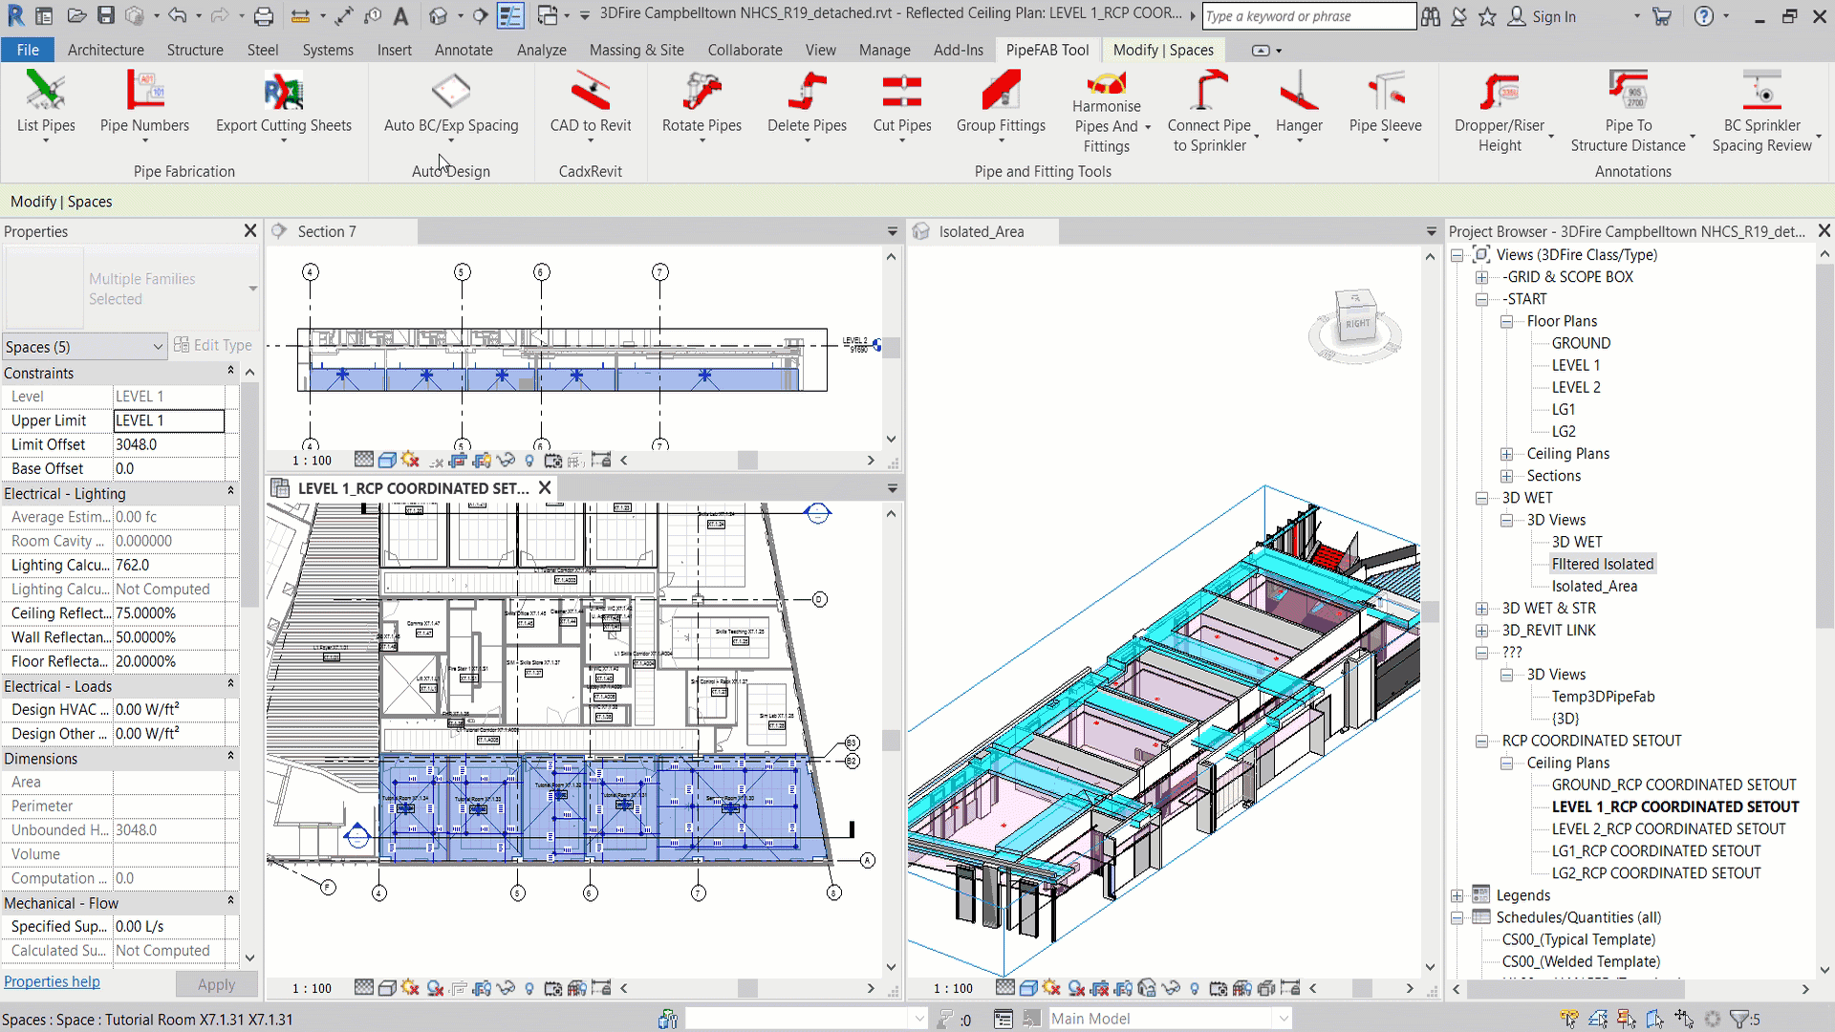Click Apply in the Properties panel
Screen dimensions: 1835x1032
click(x=215, y=984)
